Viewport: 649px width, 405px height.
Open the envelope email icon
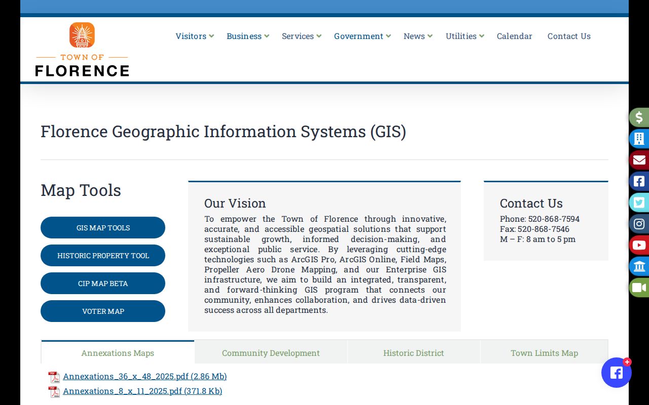(639, 160)
